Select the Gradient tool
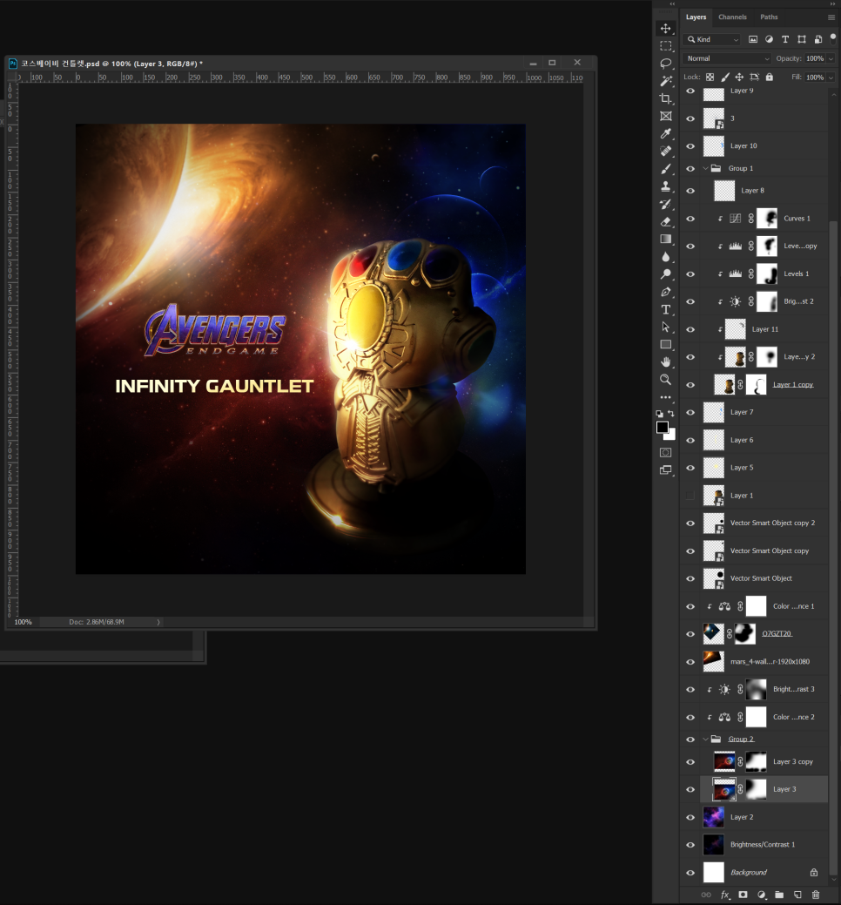Screen dimensions: 841x905 point(666,239)
